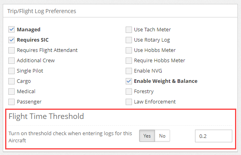Enable Requires Flight Attendant checkbox
The height and width of the screenshot is (155, 241).
11,50
